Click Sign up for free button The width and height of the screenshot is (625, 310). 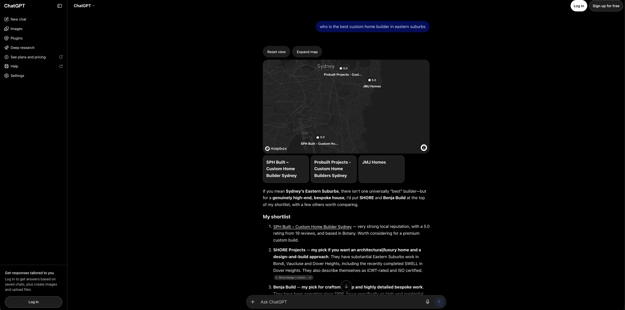[x=606, y=6]
